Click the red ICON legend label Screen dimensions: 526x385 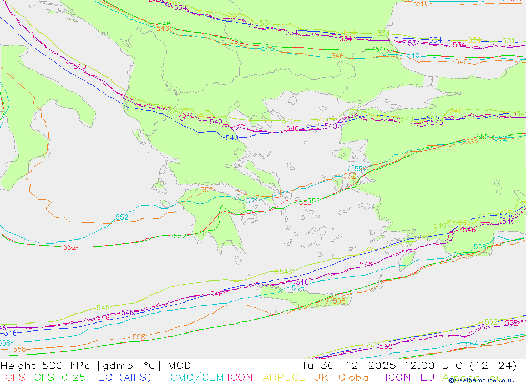coord(240,378)
